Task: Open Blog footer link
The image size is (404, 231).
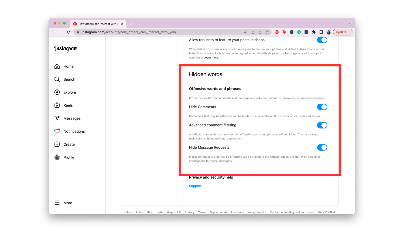Action: (x=150, y=212)
